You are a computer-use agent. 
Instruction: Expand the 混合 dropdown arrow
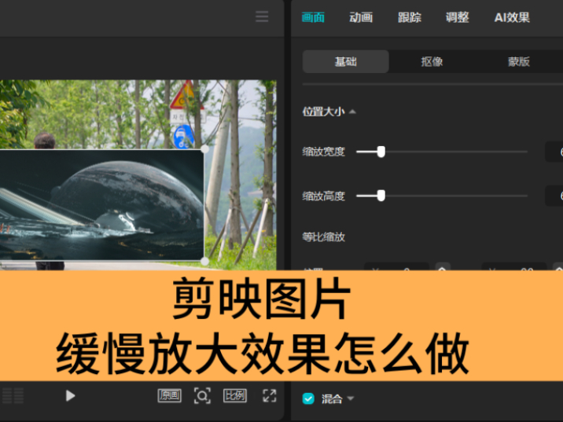(351, 398)
